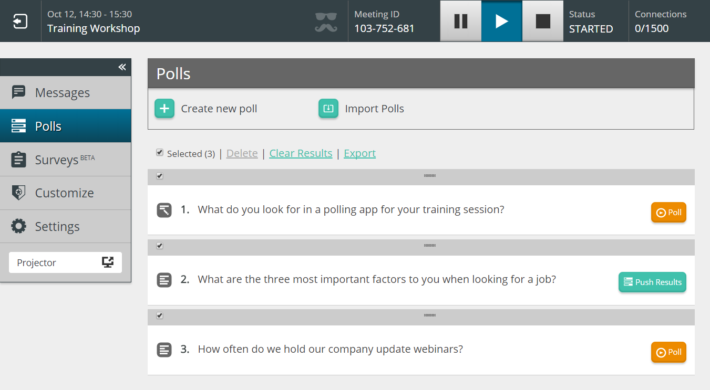Click the Export link

click(359, 153)
